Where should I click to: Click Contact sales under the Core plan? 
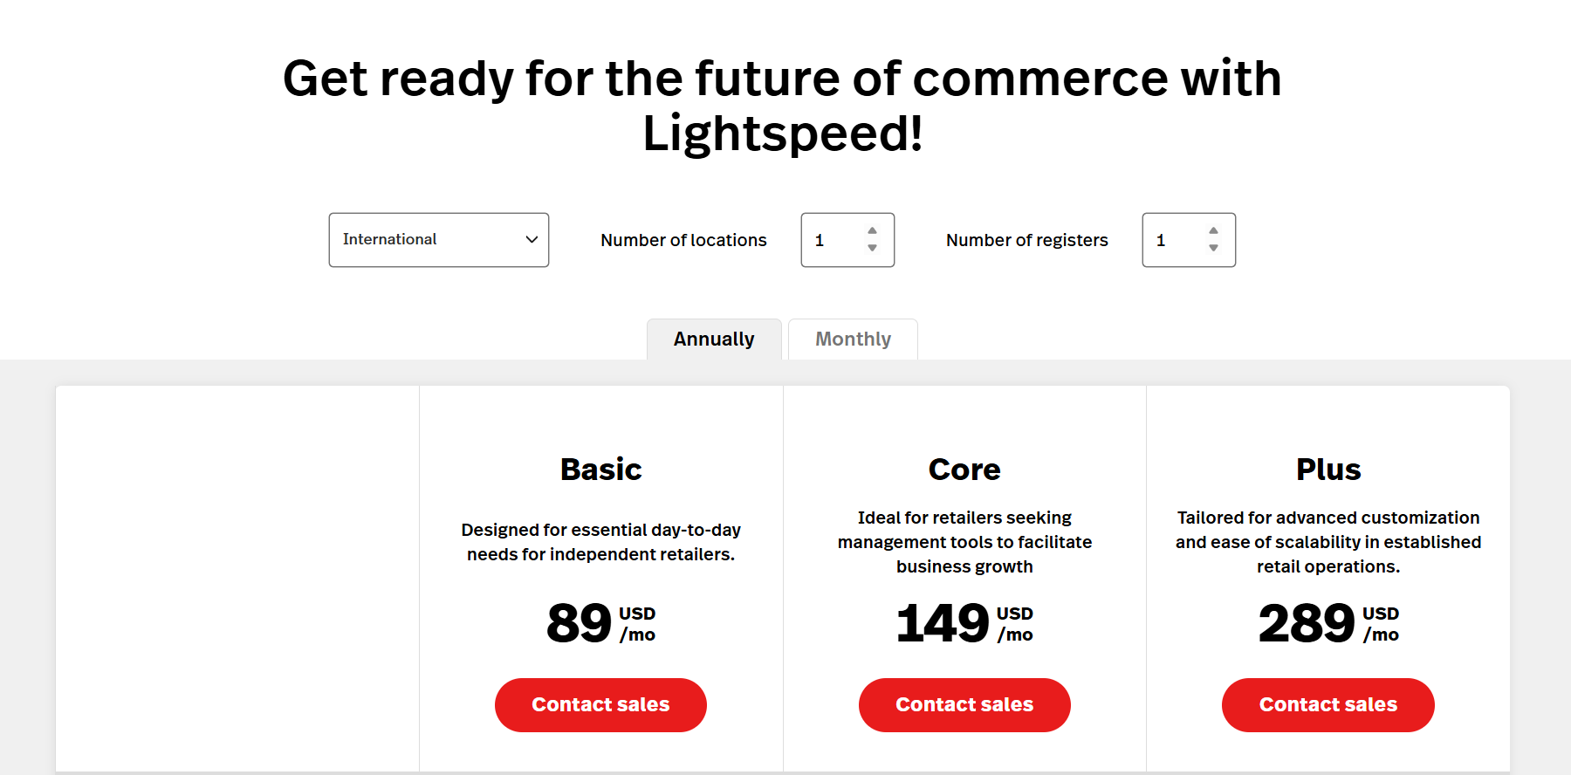pyautogui.click(x=964, y=704)
